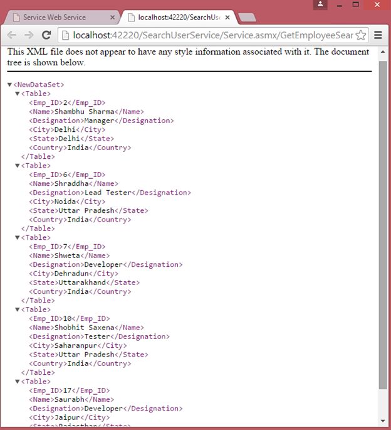Click the city Saharanpur

76,345
